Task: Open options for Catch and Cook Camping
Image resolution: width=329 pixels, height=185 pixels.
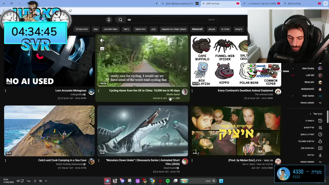Action: pyautogui.click(x=5, y=160)
